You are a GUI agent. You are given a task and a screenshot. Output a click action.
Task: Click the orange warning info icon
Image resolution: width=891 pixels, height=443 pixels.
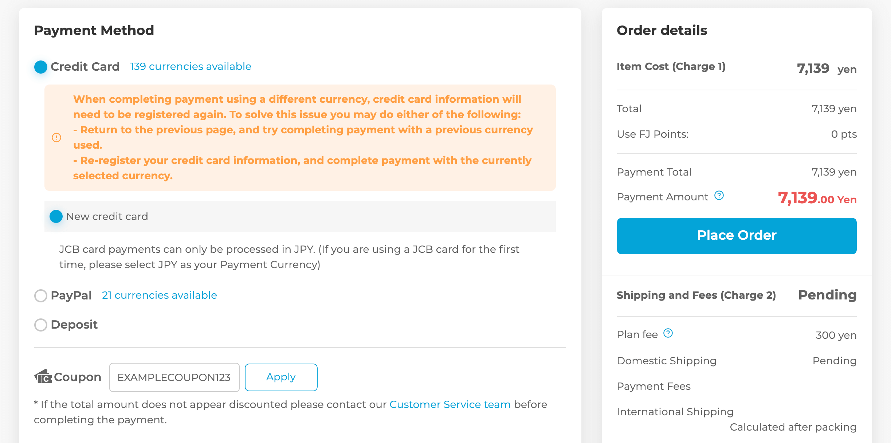point(56,137)
